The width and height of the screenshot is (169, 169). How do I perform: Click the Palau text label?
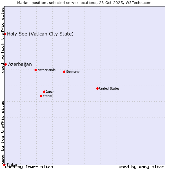pyautogui.click(x=13, y=165)
